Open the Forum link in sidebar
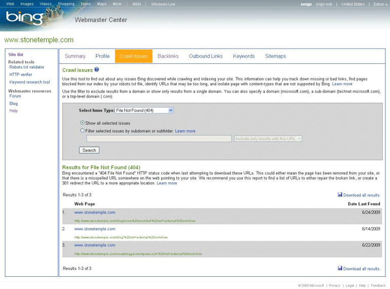 coord(15,96)
